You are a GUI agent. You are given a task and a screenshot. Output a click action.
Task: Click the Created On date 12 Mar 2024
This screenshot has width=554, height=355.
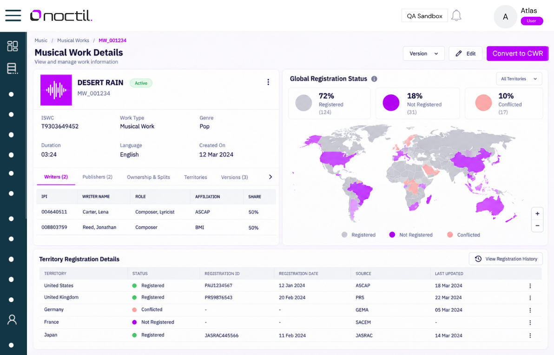click(216, 154)
